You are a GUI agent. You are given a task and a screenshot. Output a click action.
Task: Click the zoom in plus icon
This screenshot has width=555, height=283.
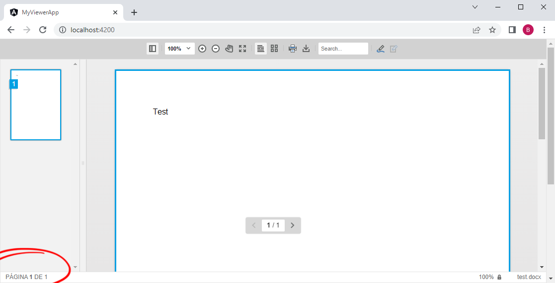202,49
